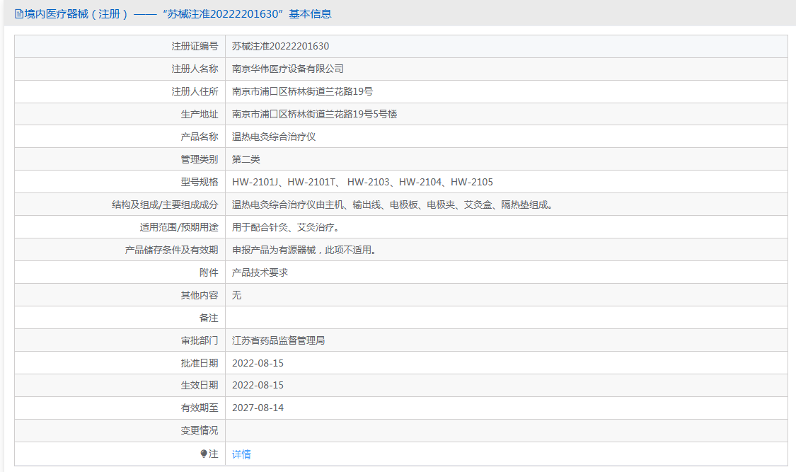The image size is (796, 472).
Task: Click the 结构及组成/主要组成成分 label
Action: tap(165, 205)
